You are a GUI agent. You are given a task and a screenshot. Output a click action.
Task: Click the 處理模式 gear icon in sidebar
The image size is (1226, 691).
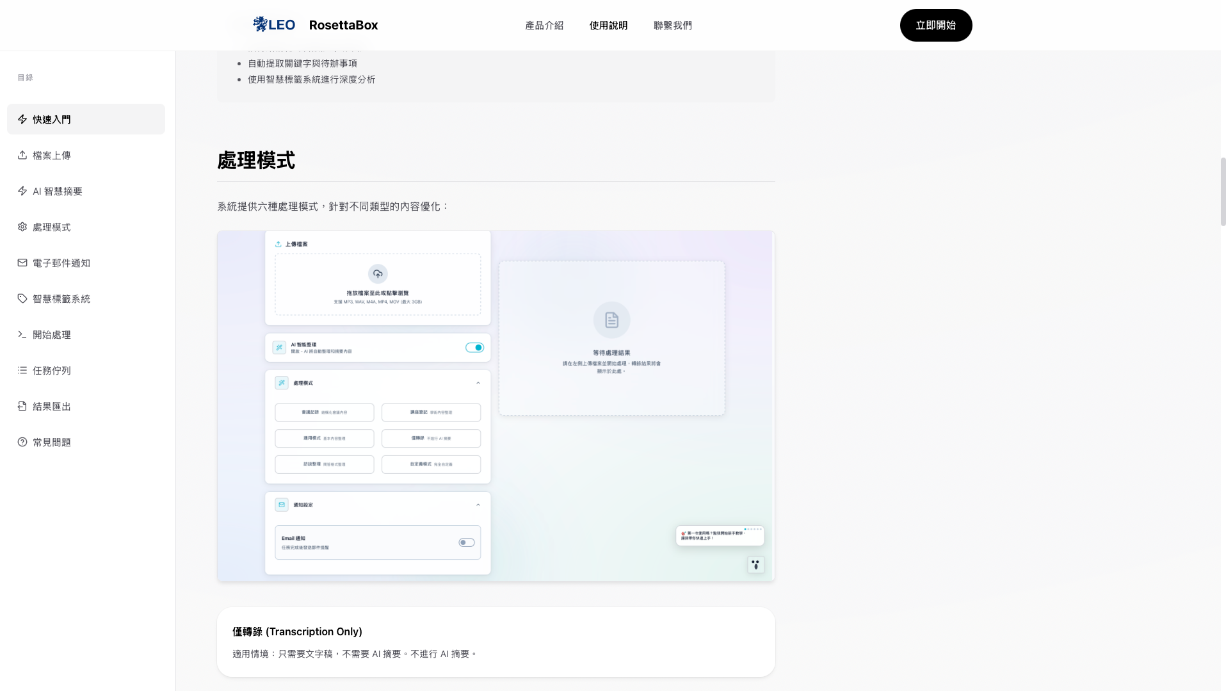click(22, 227)
